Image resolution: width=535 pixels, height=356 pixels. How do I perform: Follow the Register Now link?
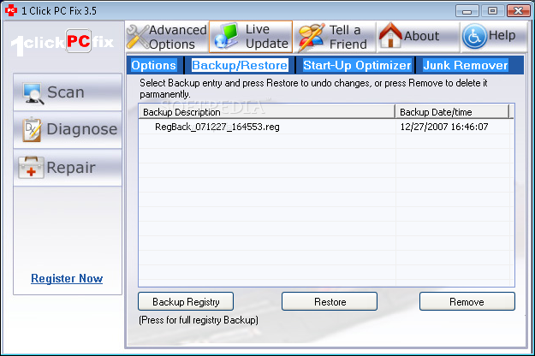[67, 278]
